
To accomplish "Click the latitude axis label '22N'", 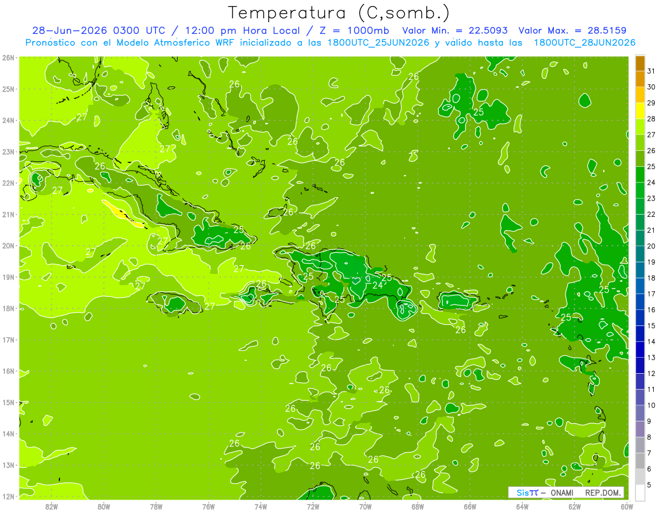I will pos(8,183).
